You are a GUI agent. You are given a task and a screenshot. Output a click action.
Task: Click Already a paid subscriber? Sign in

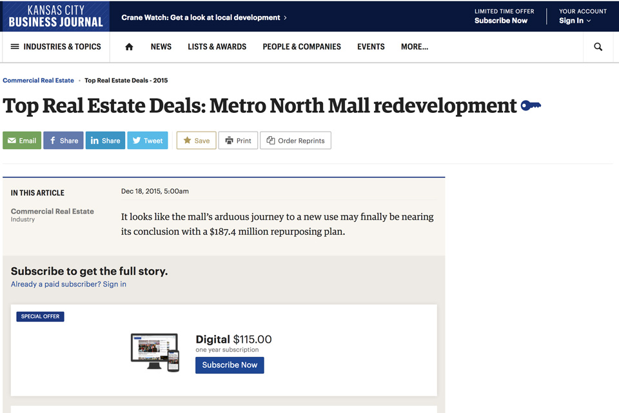[x=69, y=284]
